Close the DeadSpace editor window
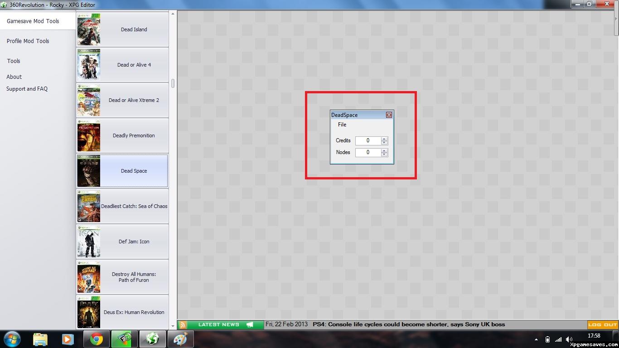 389,115
